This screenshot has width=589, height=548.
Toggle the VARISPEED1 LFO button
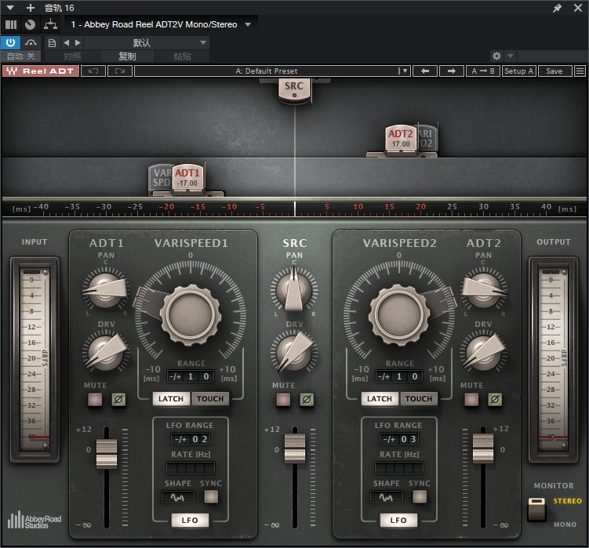[x=190, y=521]
